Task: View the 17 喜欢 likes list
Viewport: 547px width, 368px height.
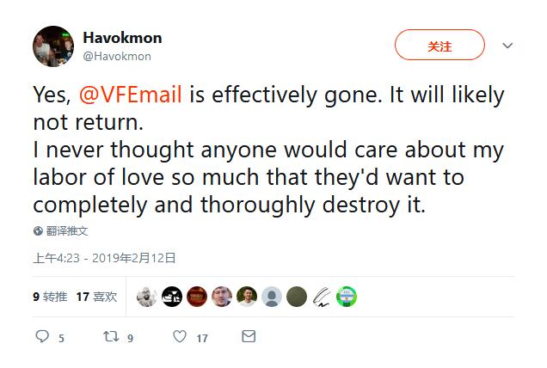Action: coord(96,297)
